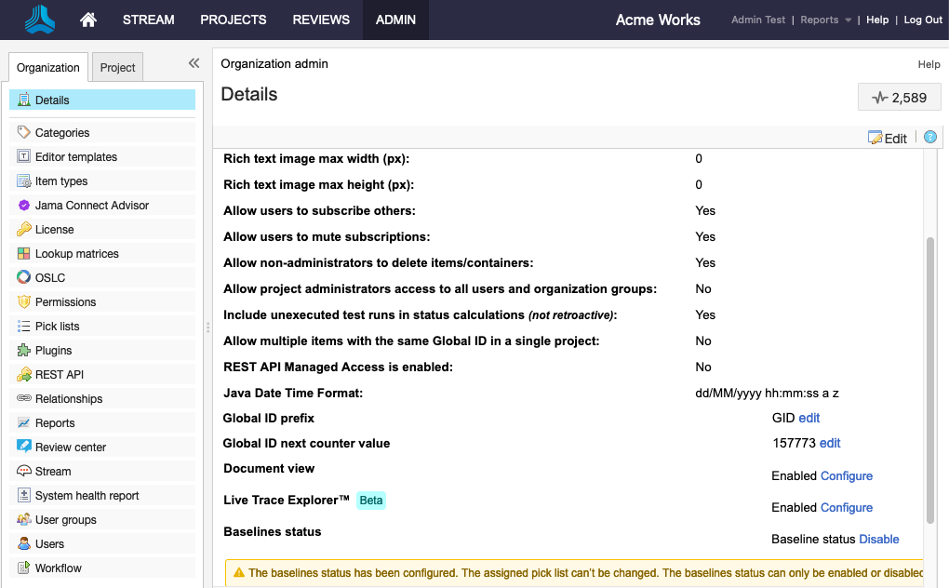
Task: Click the Reports chart icon in sidebar
Action: pyautogui.click(x=23, y=422)
